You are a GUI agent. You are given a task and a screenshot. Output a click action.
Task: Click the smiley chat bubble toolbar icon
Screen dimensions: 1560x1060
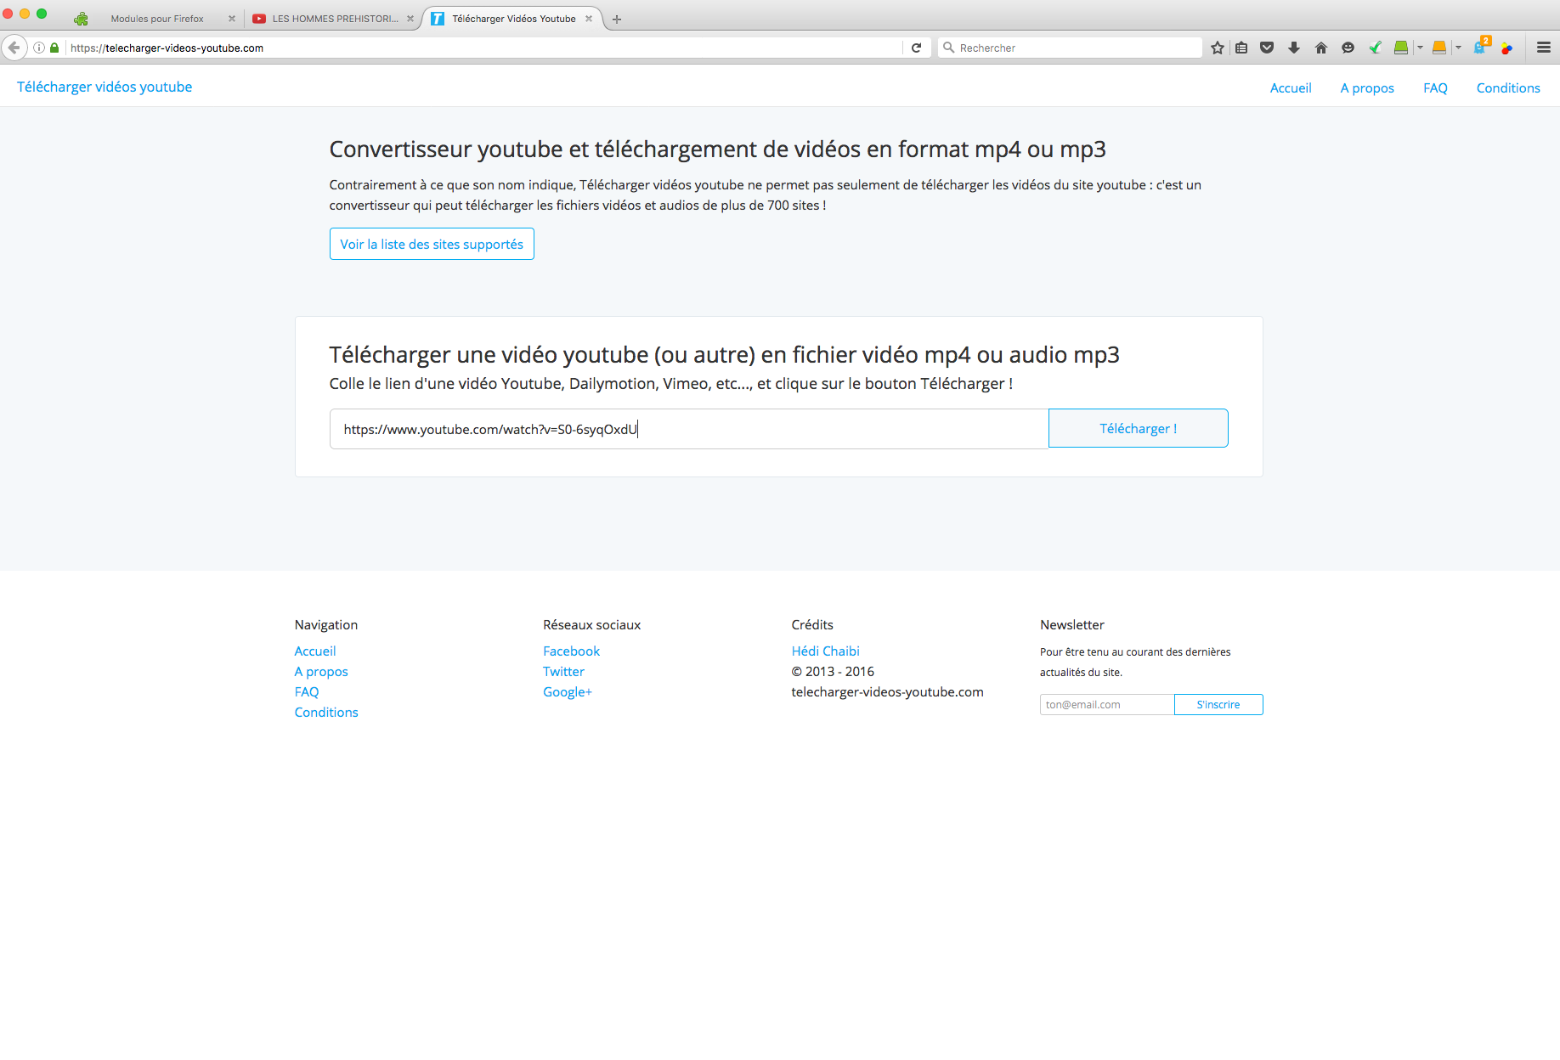[1348, 48]
